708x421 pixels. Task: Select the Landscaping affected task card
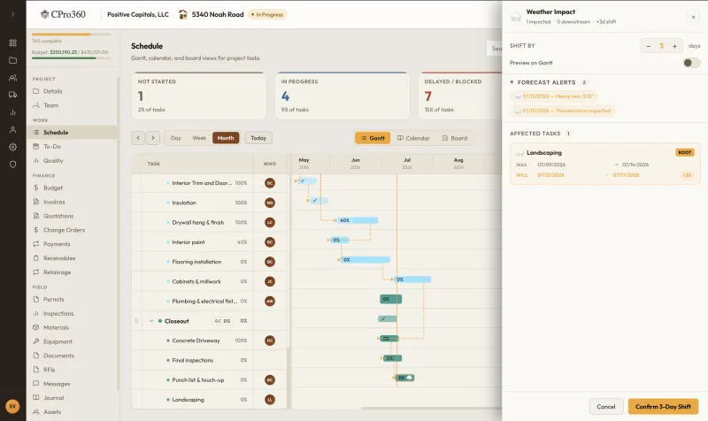[x=605, y=164]
